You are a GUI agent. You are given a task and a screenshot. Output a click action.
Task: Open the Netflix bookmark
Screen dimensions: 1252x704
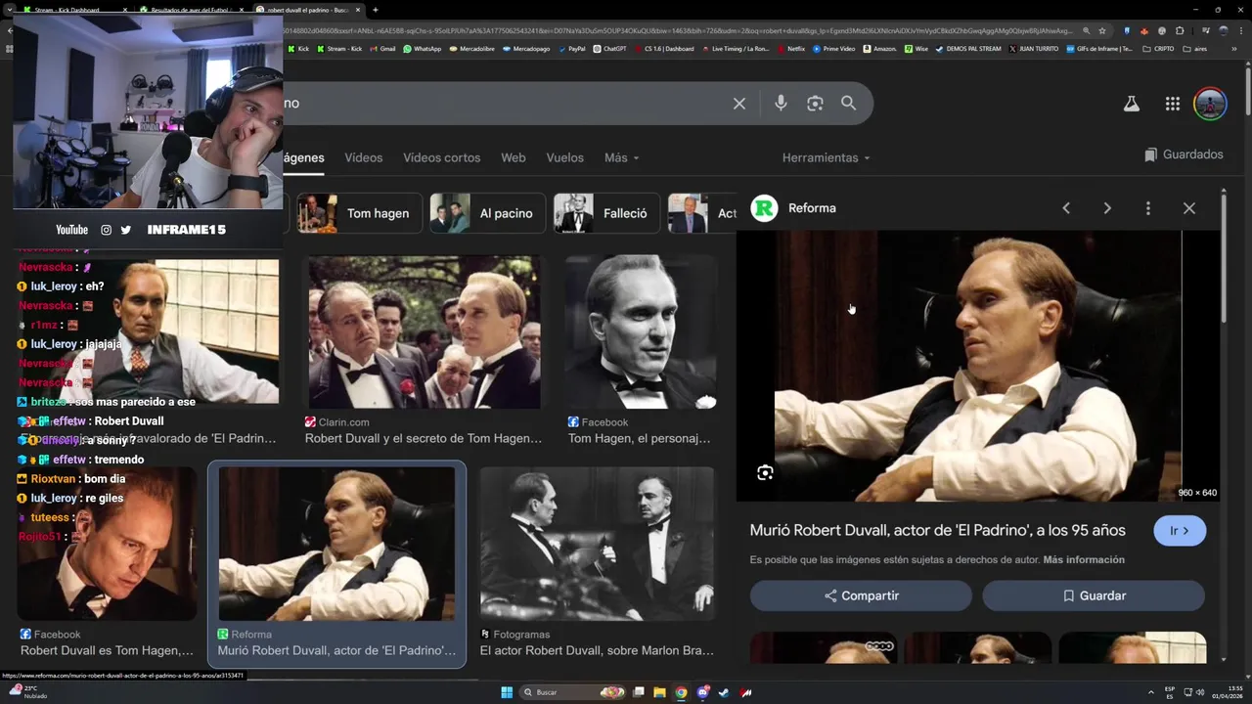pos(789,49)
